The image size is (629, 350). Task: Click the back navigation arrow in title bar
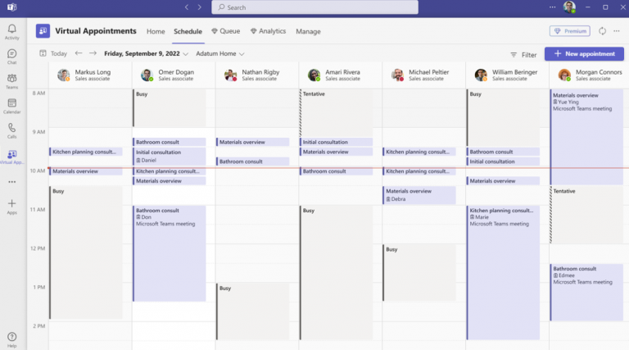point(187,7)
